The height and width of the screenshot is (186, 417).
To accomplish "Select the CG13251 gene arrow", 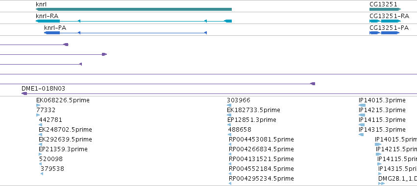I will point(385,9).
